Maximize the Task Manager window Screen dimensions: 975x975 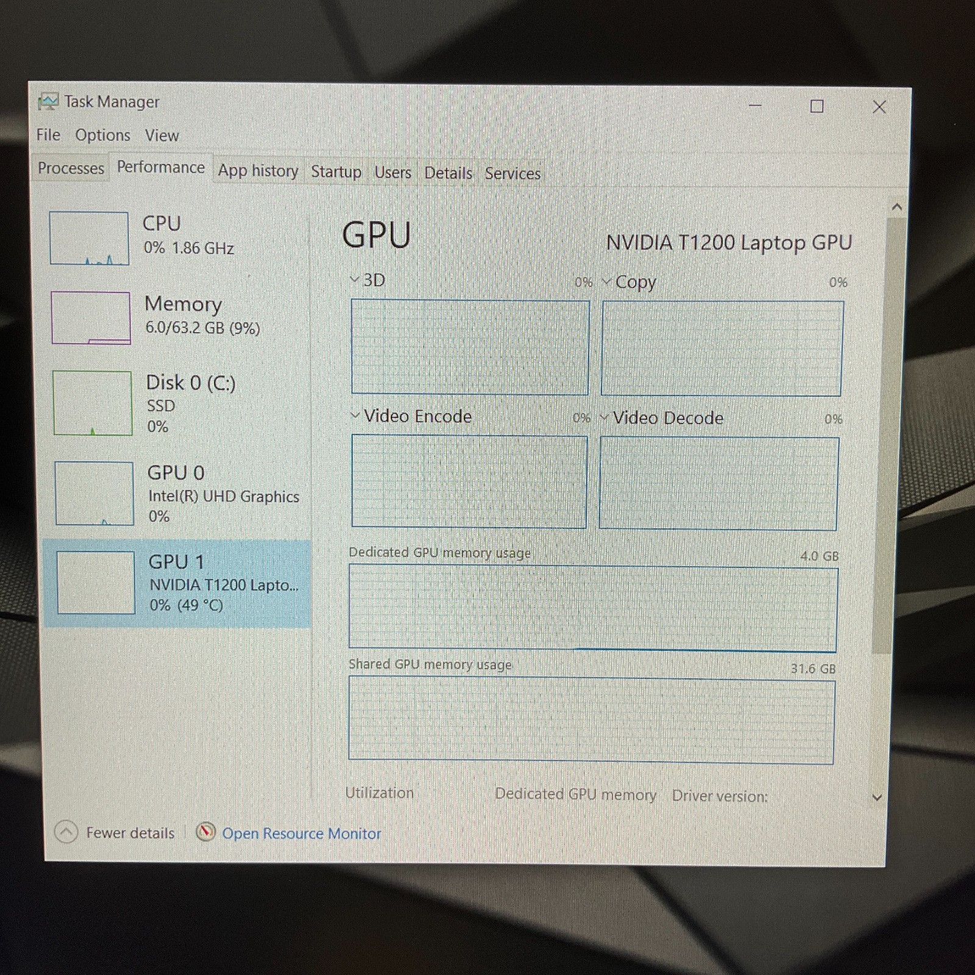[817, 107]
